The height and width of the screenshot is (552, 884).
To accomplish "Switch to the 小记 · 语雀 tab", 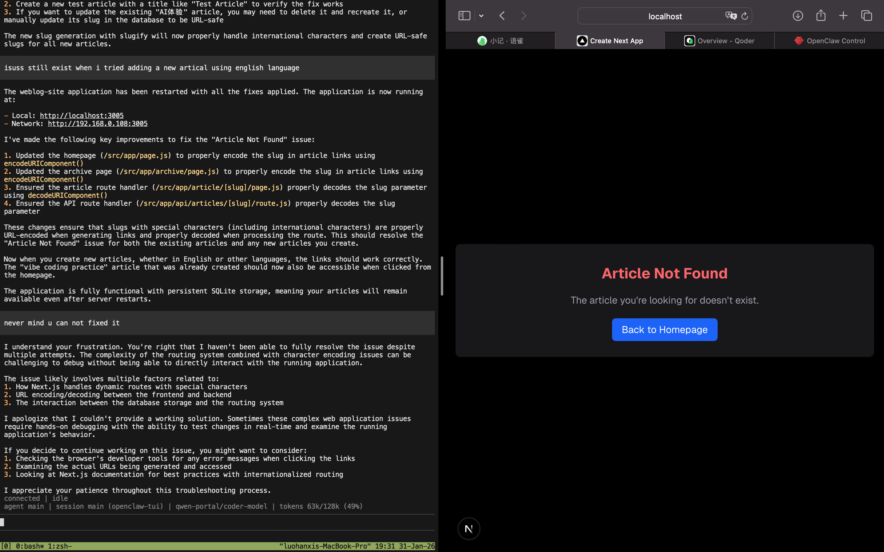I will click(x=500, y=41).
